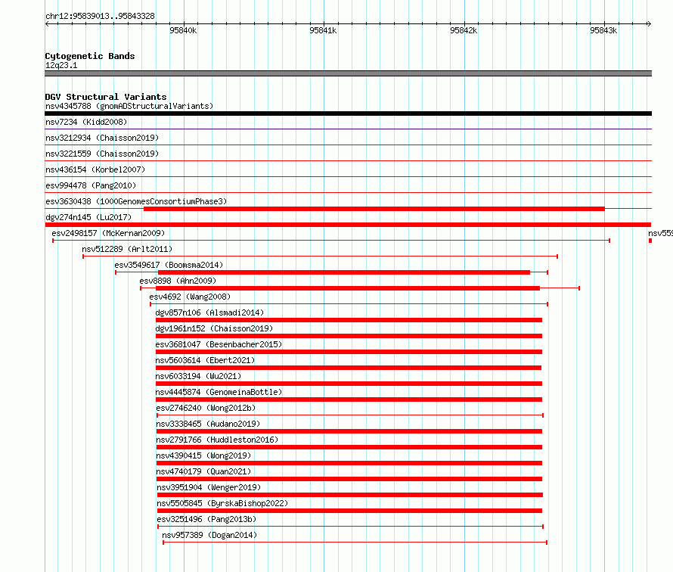
Task: Select esv2746240 (Wong2012b) label
Action: point(206,408)
